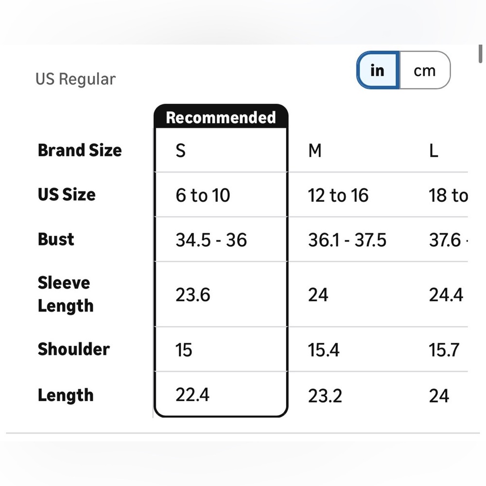
Task: Select the Sleeve Length row label
Action: pos(66,295)
